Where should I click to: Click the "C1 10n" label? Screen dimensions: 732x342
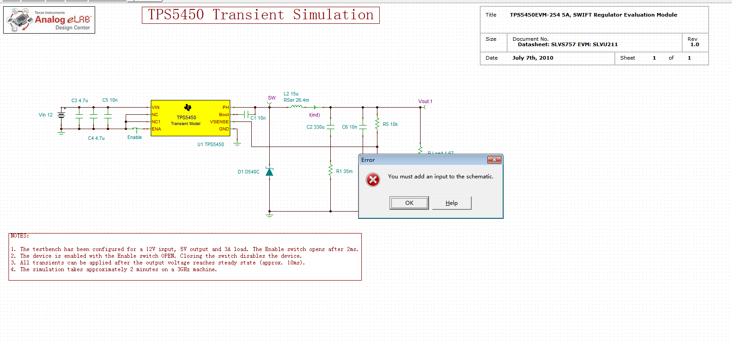pyautogui.click(x=258, y=118)
